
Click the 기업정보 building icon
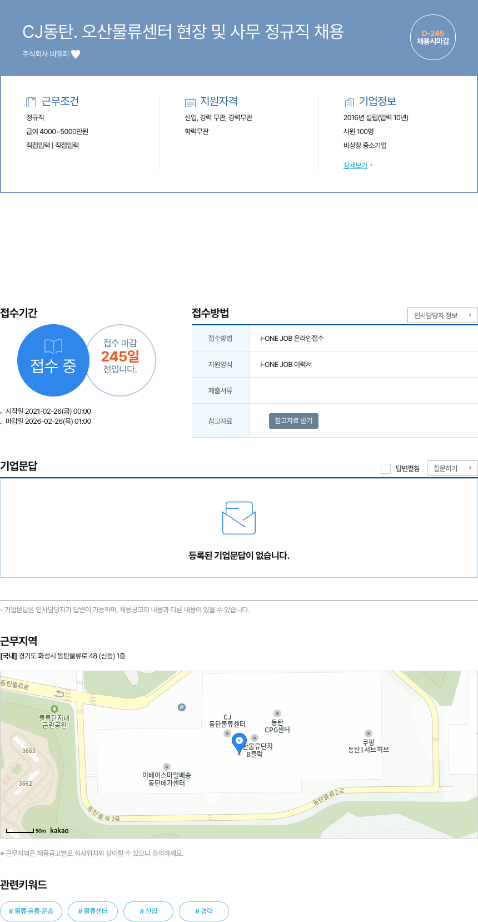click(349, 102)
